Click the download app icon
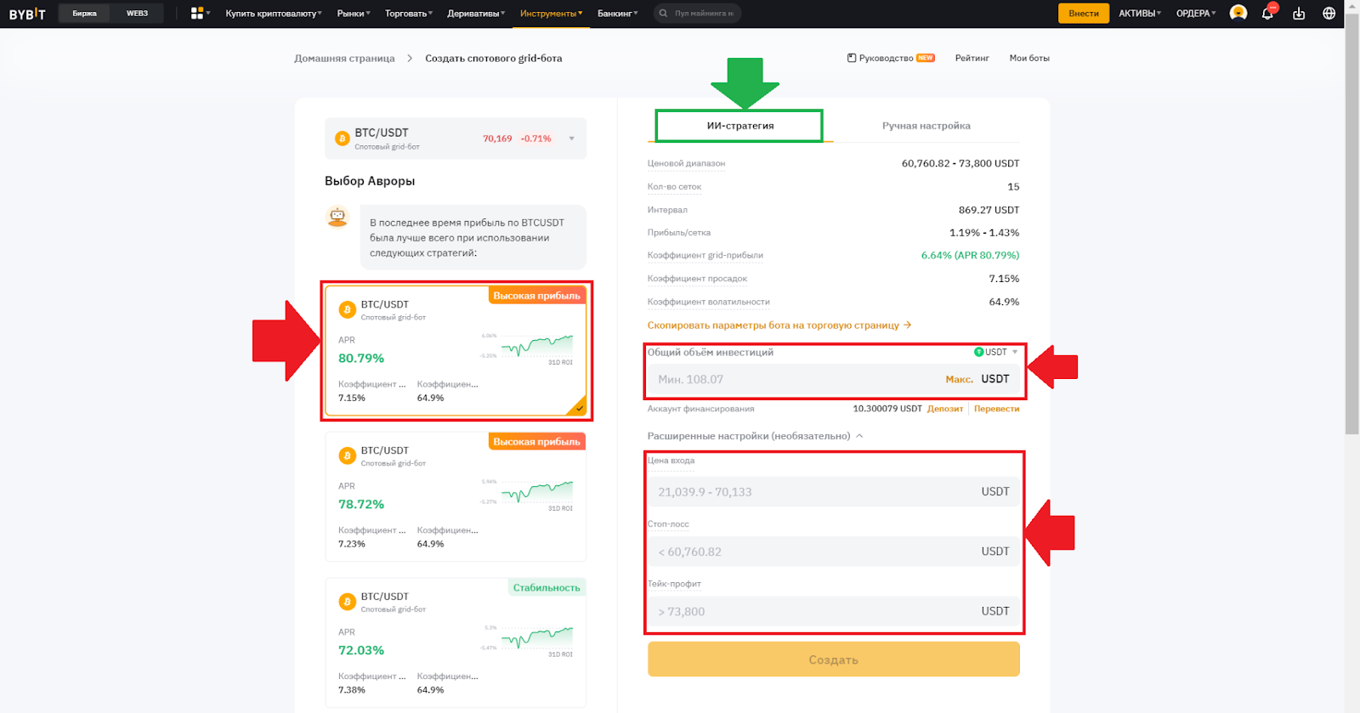Screen dimensions: 1360x713 [1299, 14]
